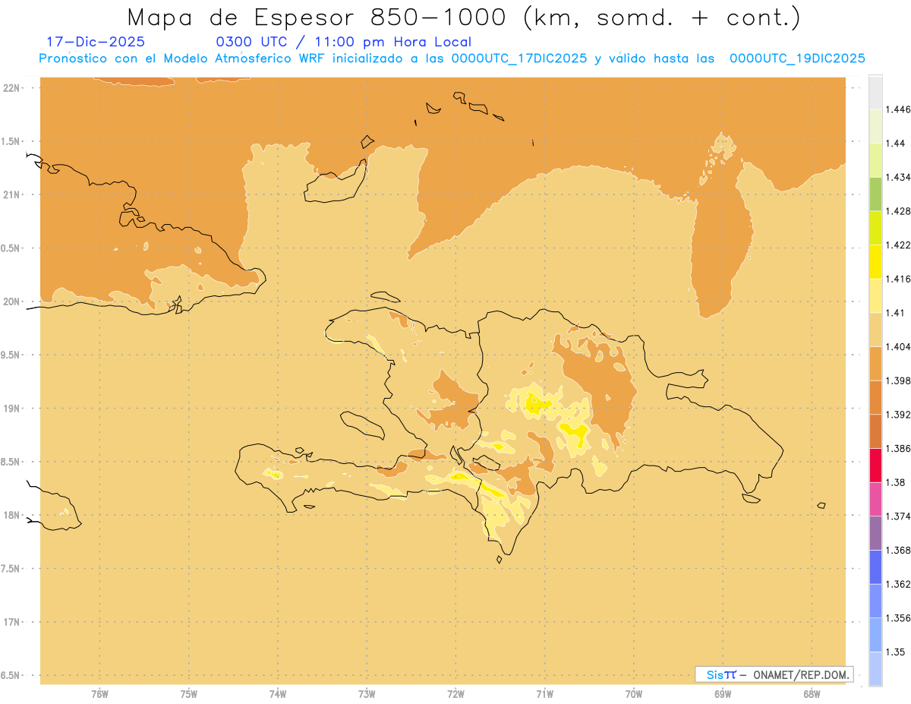
Task: Click the green 1.428–1.434 legend swatch
Action: (875, 194)
